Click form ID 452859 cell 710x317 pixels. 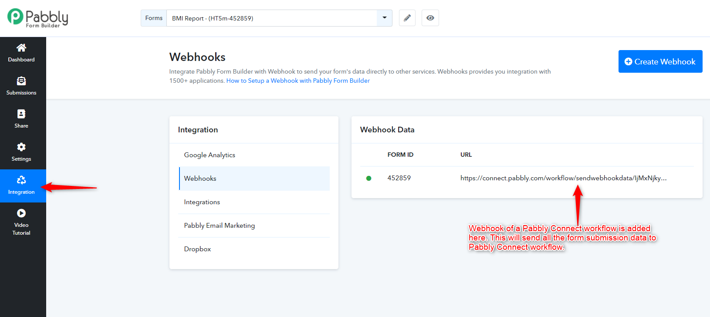pos(399,178)
